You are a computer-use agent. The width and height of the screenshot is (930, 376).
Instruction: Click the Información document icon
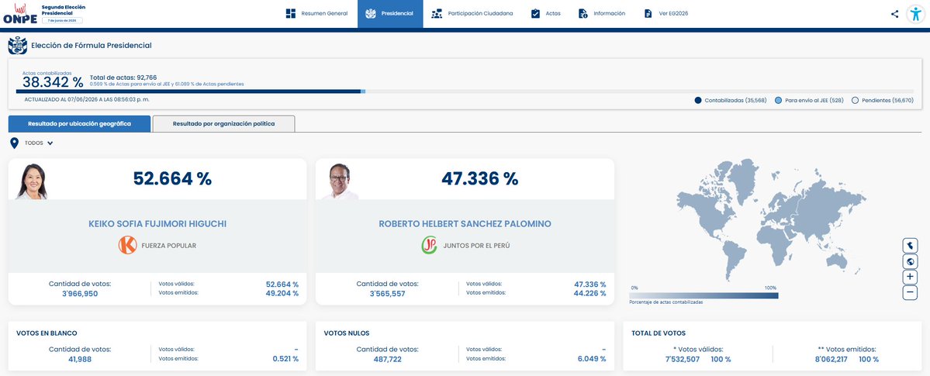pyautogui.click(x=583, y=14)
